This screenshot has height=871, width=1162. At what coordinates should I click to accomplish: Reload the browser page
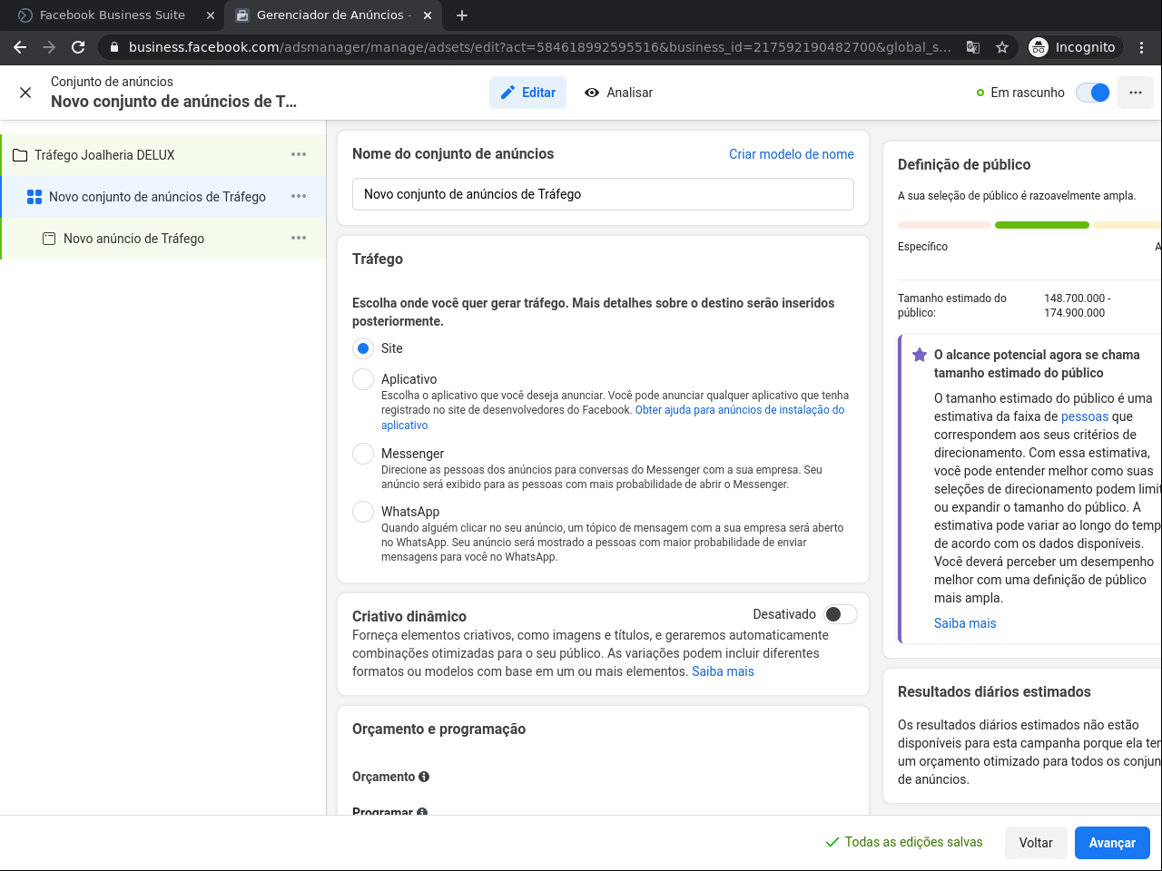78,47
